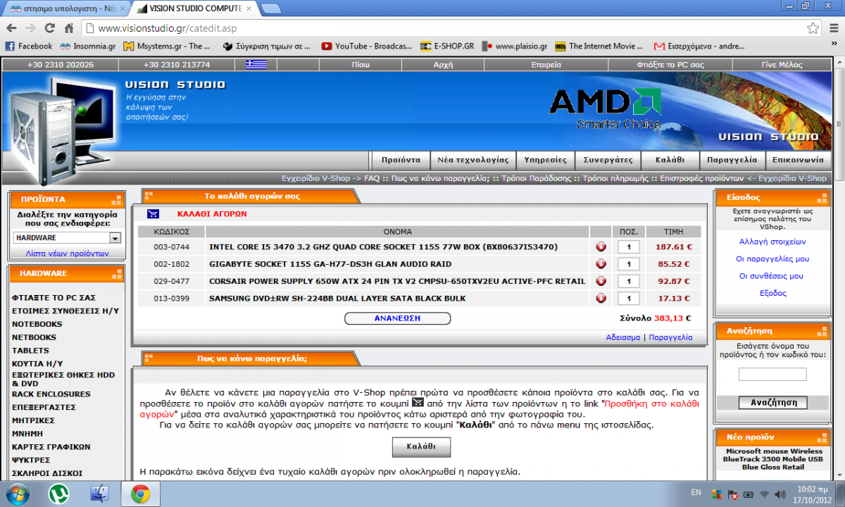Click Πίσω in top bar
The image size is (845, 507).
361,64
